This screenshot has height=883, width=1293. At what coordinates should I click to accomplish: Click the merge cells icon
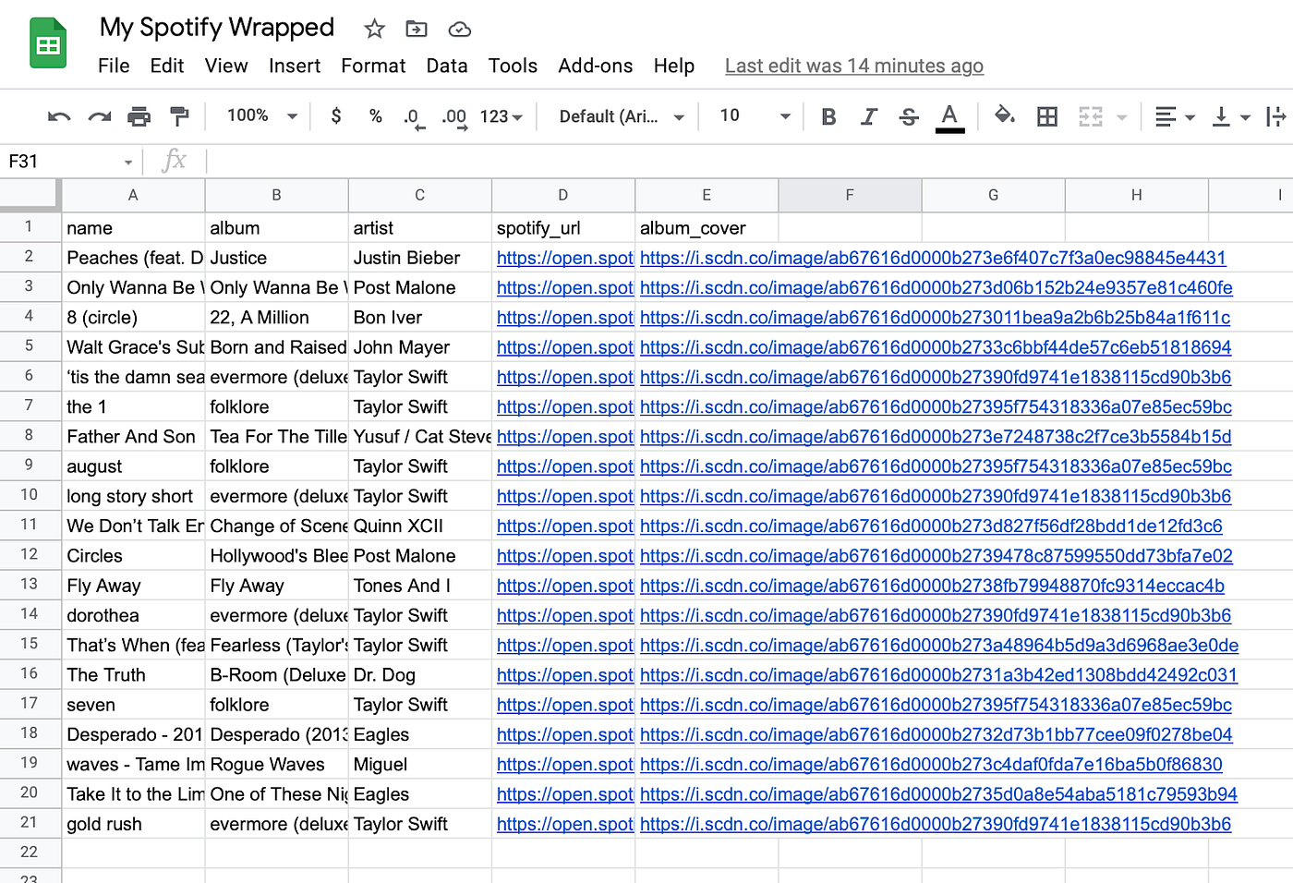(x=1091, y=116)
